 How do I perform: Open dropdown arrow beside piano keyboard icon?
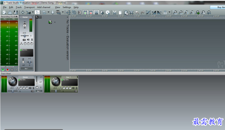[x=63, y=12]
